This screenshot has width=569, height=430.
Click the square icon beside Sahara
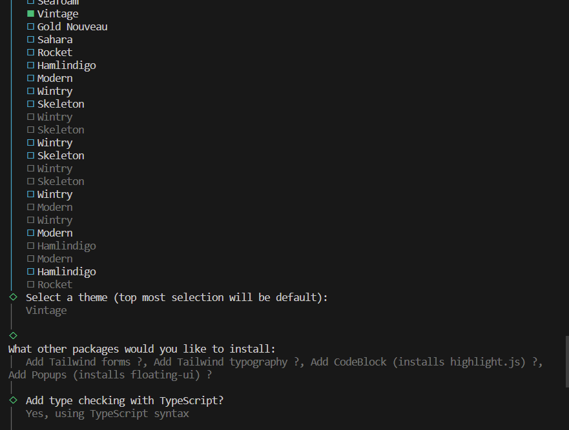(30, 39)
